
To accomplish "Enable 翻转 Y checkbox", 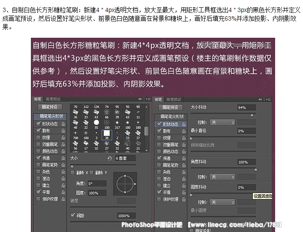I will [x=91, y=172].
